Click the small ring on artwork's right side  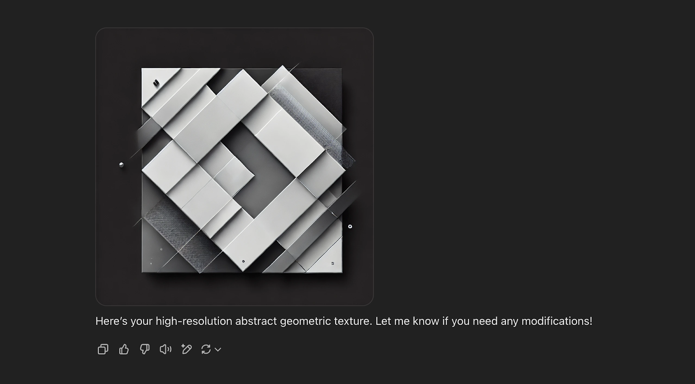(x=350, y=226)
